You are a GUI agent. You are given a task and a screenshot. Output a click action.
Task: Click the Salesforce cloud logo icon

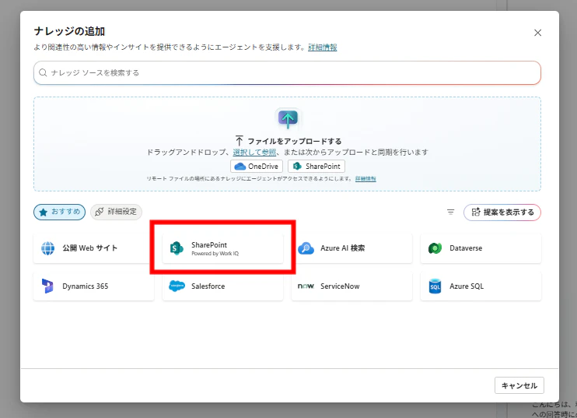177,286
